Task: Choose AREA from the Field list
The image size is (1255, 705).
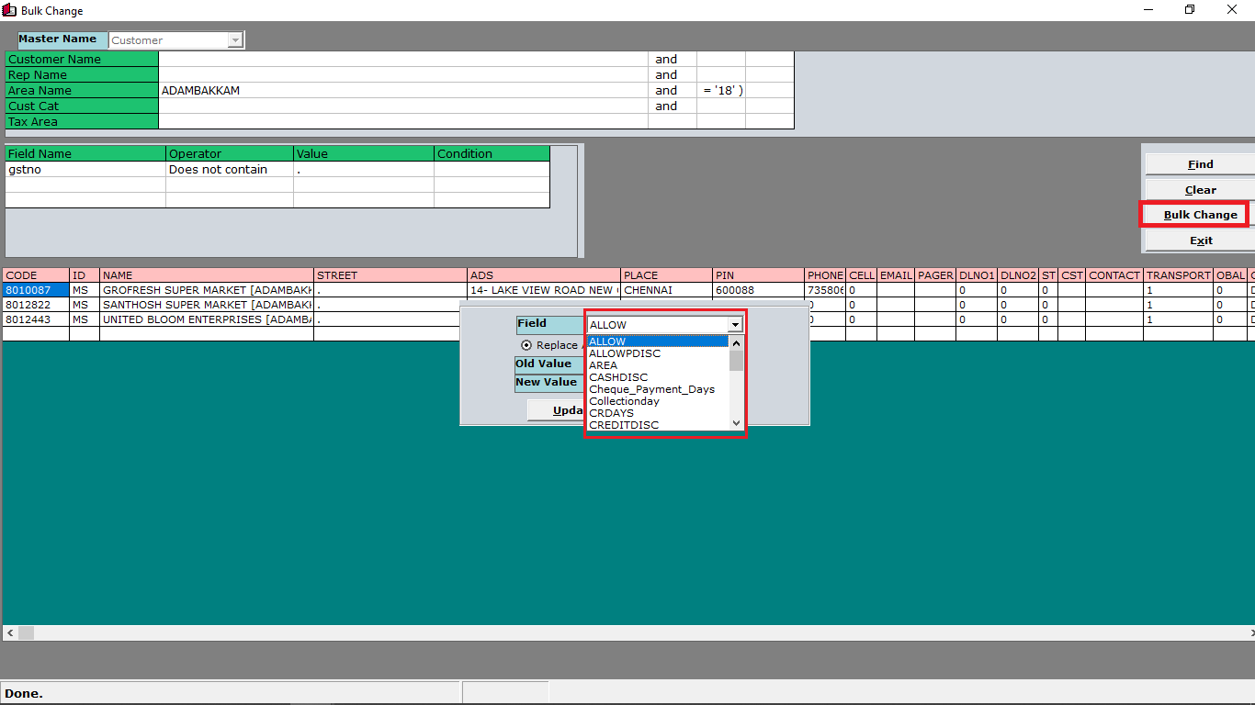Action: (604, 365)
